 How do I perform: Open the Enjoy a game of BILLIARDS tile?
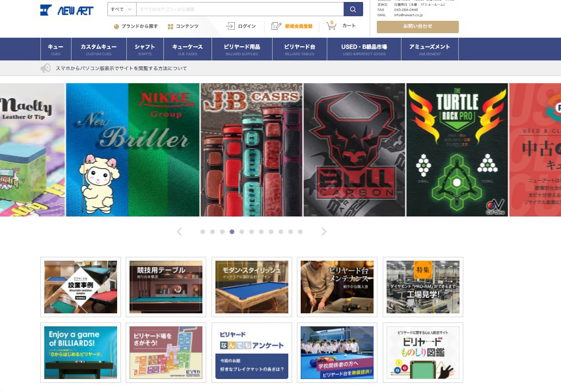81,353
